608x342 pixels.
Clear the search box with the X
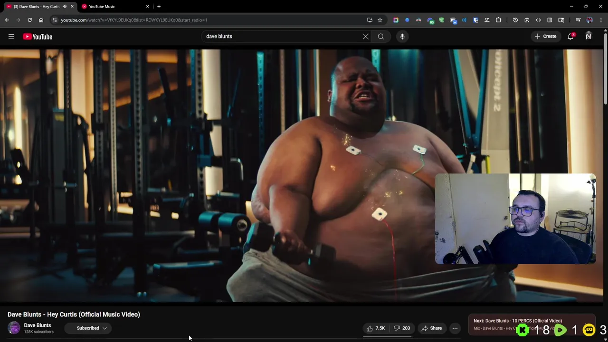(366, 37)
